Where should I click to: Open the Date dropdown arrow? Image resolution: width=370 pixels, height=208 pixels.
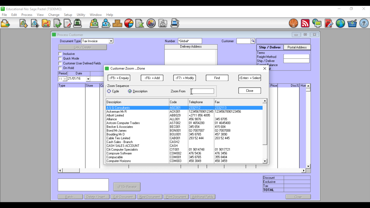click(x=88, y=79)
